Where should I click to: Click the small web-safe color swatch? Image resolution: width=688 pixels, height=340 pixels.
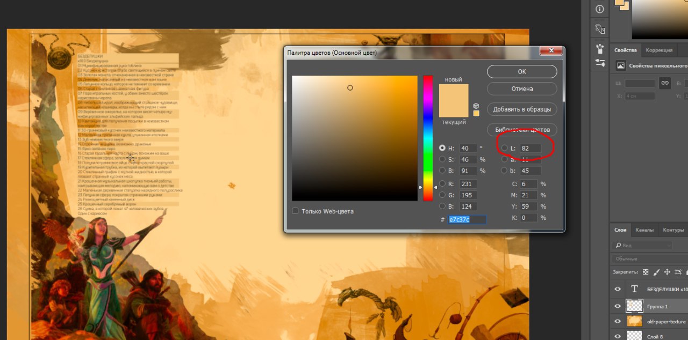click(476, 113)
